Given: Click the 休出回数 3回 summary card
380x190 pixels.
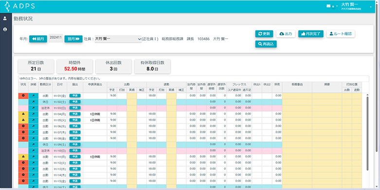Looking at the screenshot, I should [x=113, y=66].
